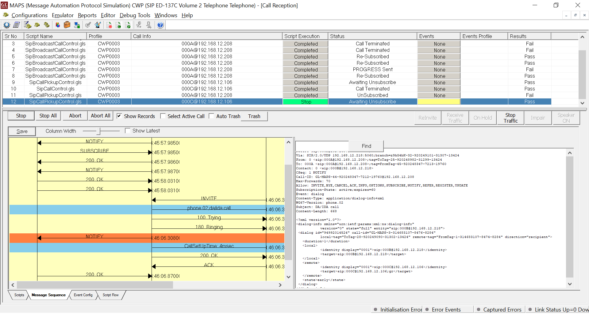The height and width of the screenshot is (314, 589).
Task: Click the notepad with telephone toolbar icon
Action: coord(27,25)
